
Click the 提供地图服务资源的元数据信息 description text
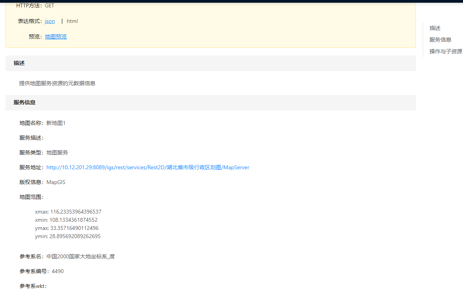coord(57,83)
